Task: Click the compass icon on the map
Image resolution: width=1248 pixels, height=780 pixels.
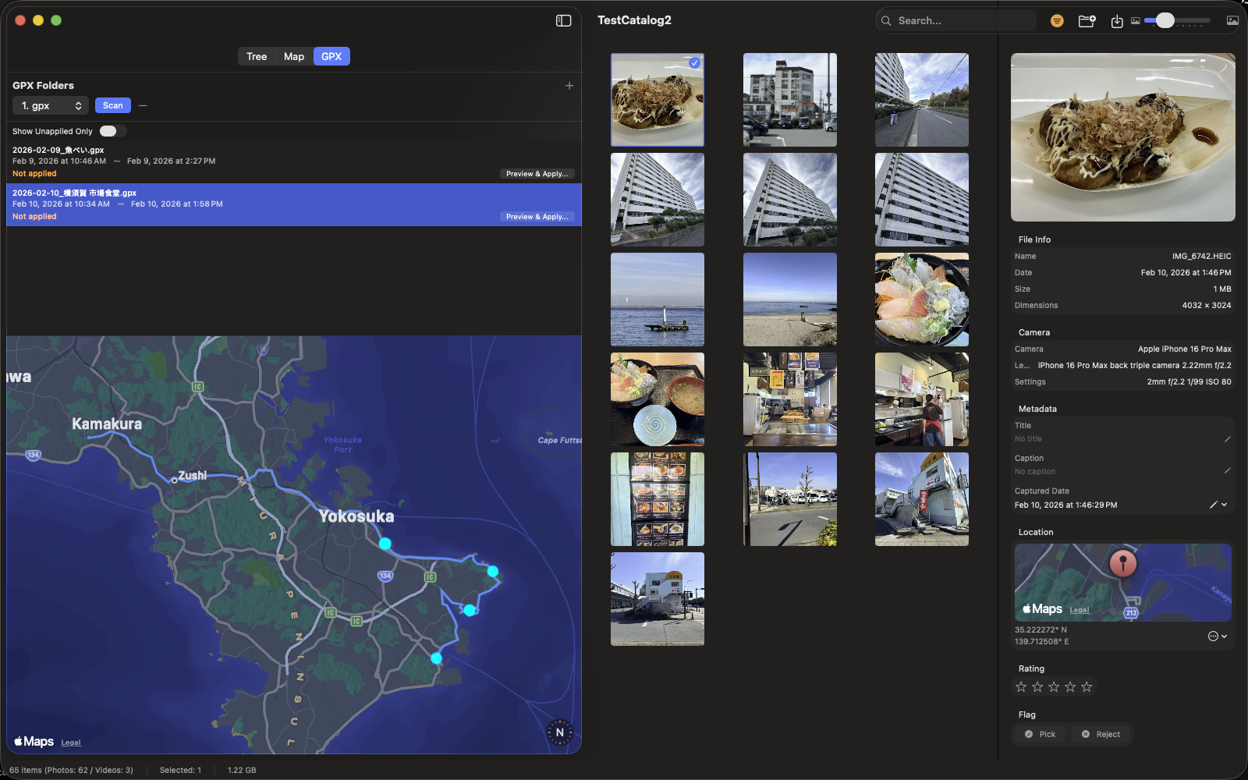Action: tap(559, 733)
